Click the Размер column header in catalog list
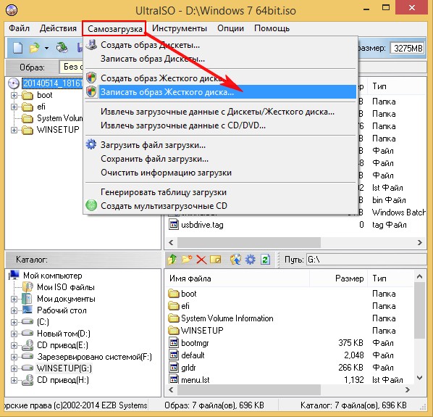The width and height of the screenshot is (433, 417). (x=339, y=278)
